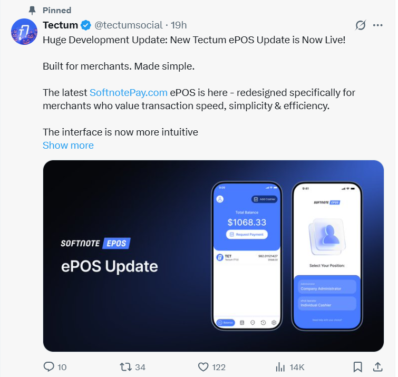
Task: Share the post via share icon
Action: [377, 366]
